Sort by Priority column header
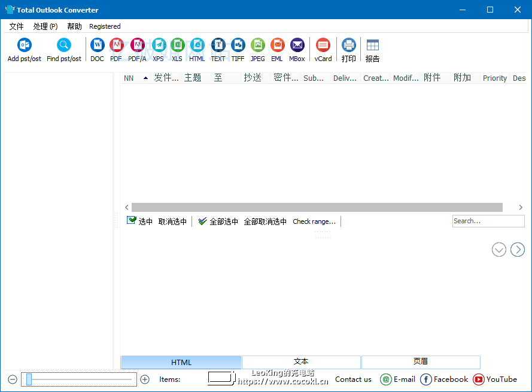532x392 pixels. tap(495, 78)
